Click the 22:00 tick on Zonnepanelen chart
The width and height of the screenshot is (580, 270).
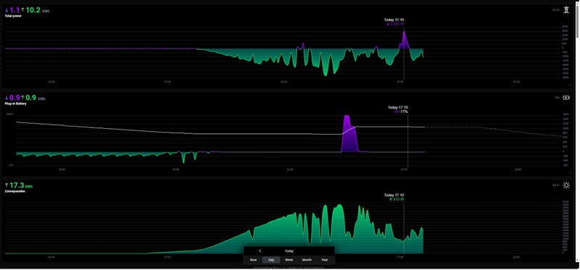pos(516,257)
